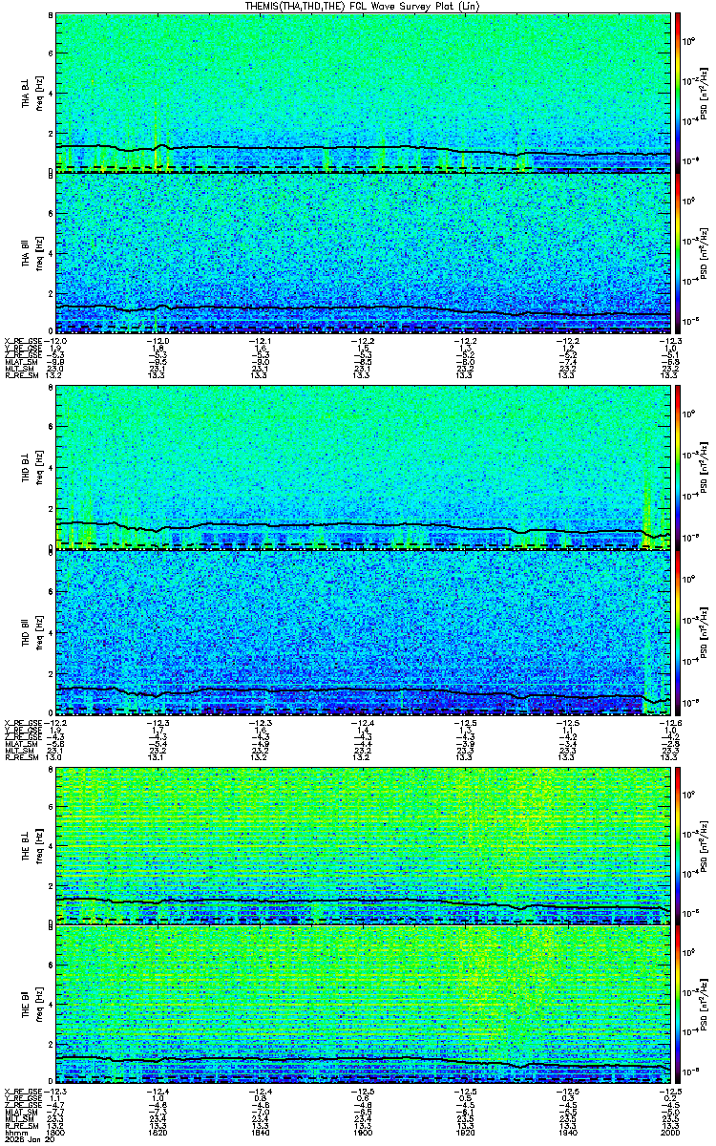Viewport: 716px width, 1146px height.
Task: Click the PSD [nT²/Hz] label beside top color bar
Action: 705,93
